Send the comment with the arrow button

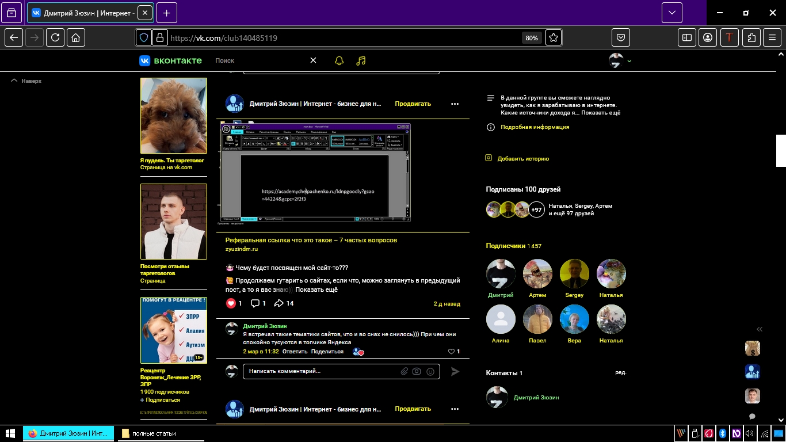click(455, 372)
